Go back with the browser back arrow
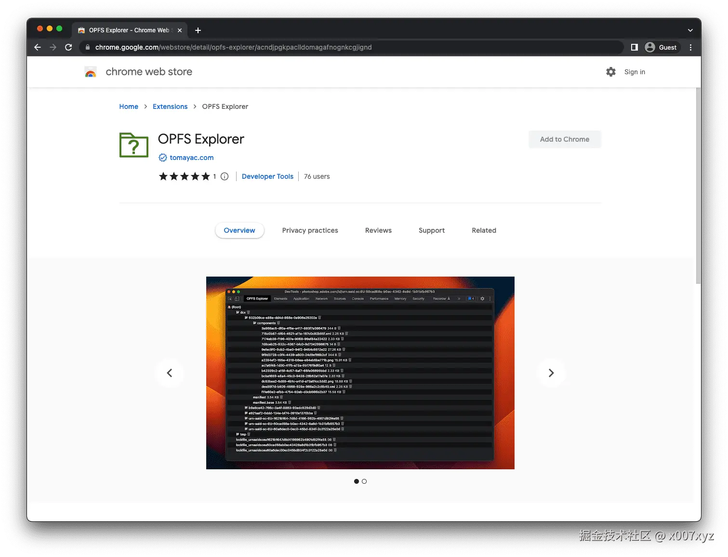 pyautogui.click(x=38, y=47)
